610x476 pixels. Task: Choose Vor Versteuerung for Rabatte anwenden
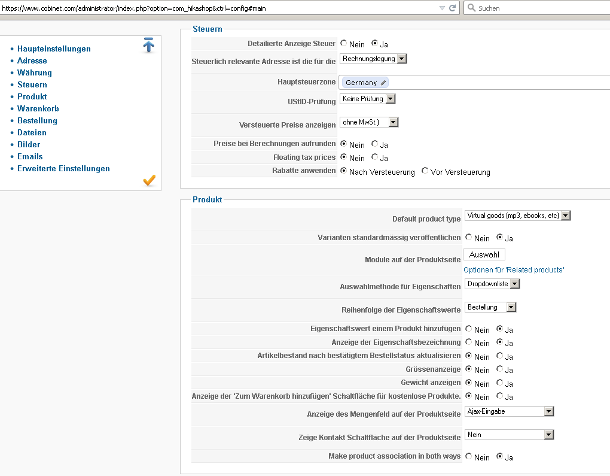(x=425, y=171)
